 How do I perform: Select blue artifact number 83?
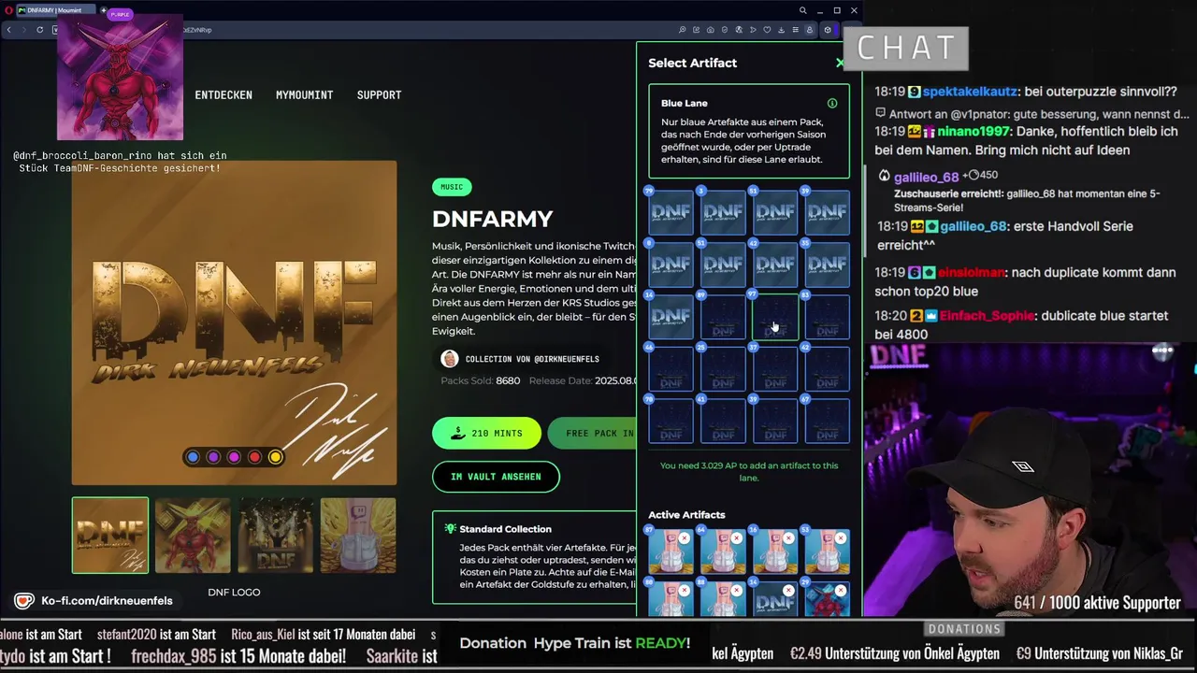(828, 317)
